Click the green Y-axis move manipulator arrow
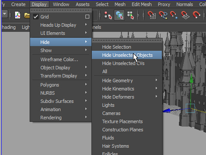This screenshot has height=155, width=206. pos(191,79)
